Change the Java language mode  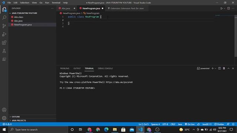click(180, 124)
